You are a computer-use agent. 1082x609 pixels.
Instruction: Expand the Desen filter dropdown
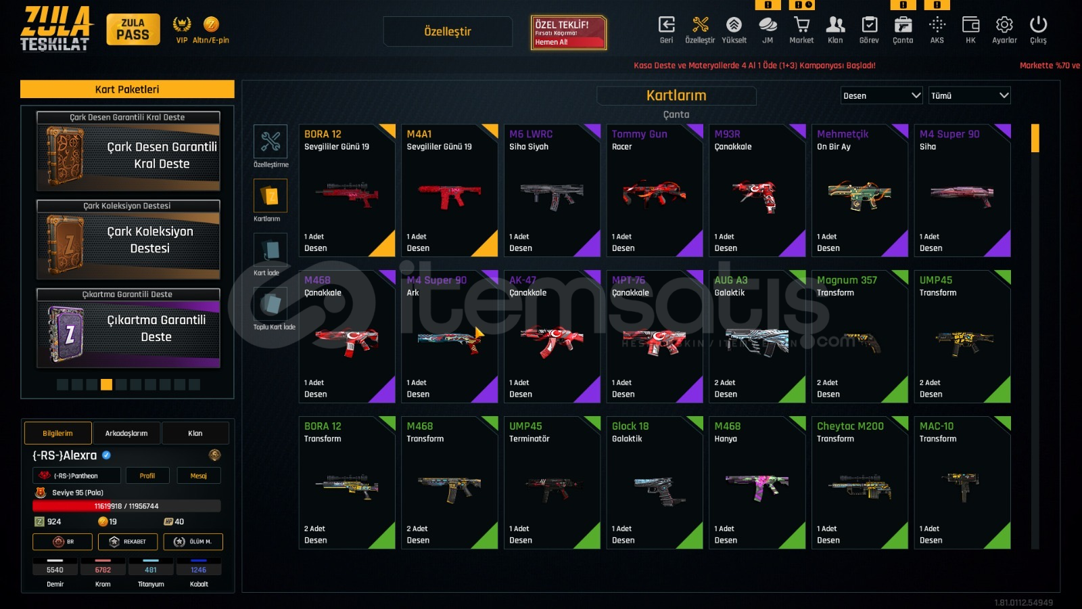point(882,95)
